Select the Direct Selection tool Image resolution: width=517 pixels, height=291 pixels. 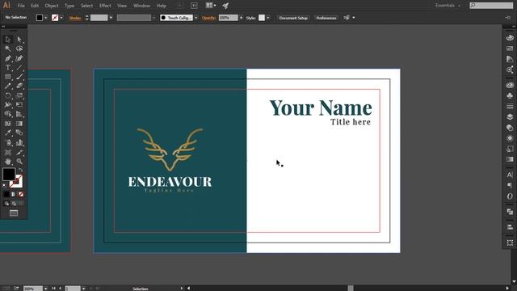pos(19,40)
